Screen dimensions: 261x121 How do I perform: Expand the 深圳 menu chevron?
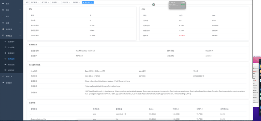[x=20, y=10]
